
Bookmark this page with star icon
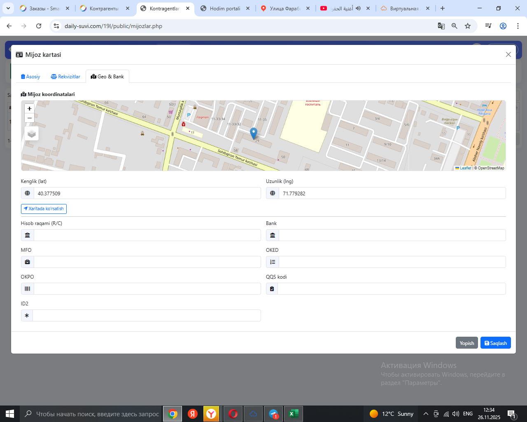click(468, 26)
